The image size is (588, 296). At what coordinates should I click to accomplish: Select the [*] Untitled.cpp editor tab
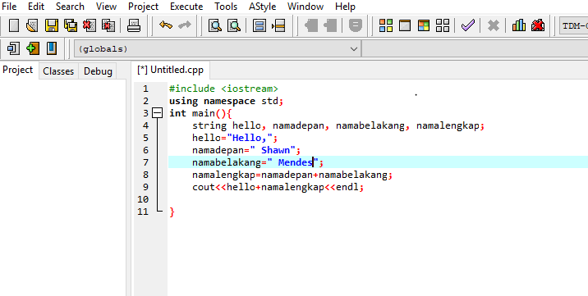170,70
